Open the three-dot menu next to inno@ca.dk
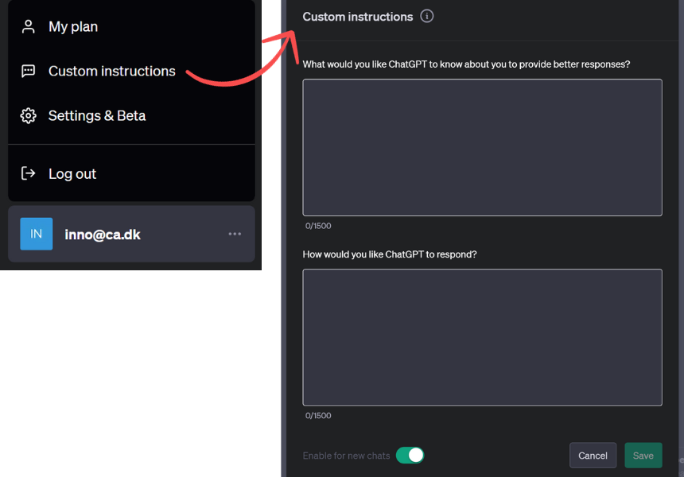Image resolution: width=684 pixels, height=477 pixels. 235,234
